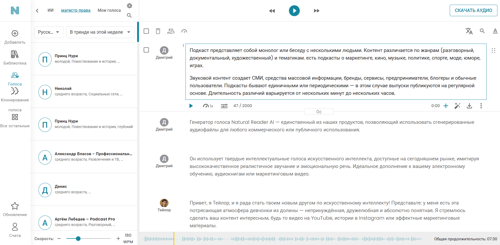500x245 pixels.
Task: Click the audio waveform timeline
Action: click(283, 239)
